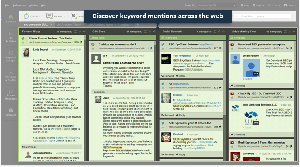
Task: Click the 3 new posts bar in Q&A Sites
Action: pos(122,38)
